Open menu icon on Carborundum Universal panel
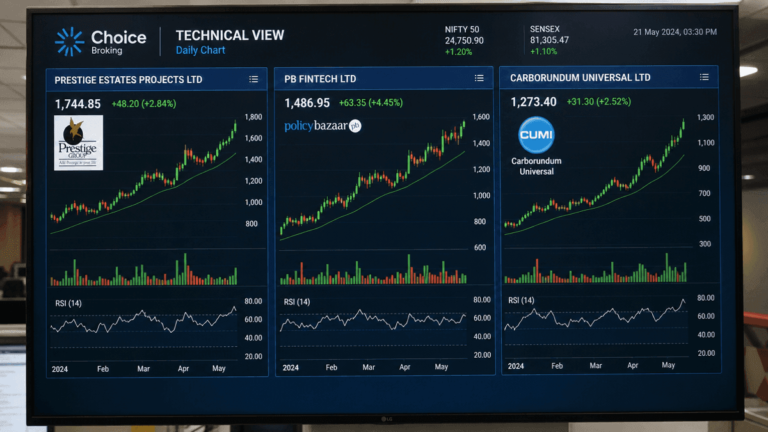Viewport: 768px width, 432px height. [x=705, y=77]
